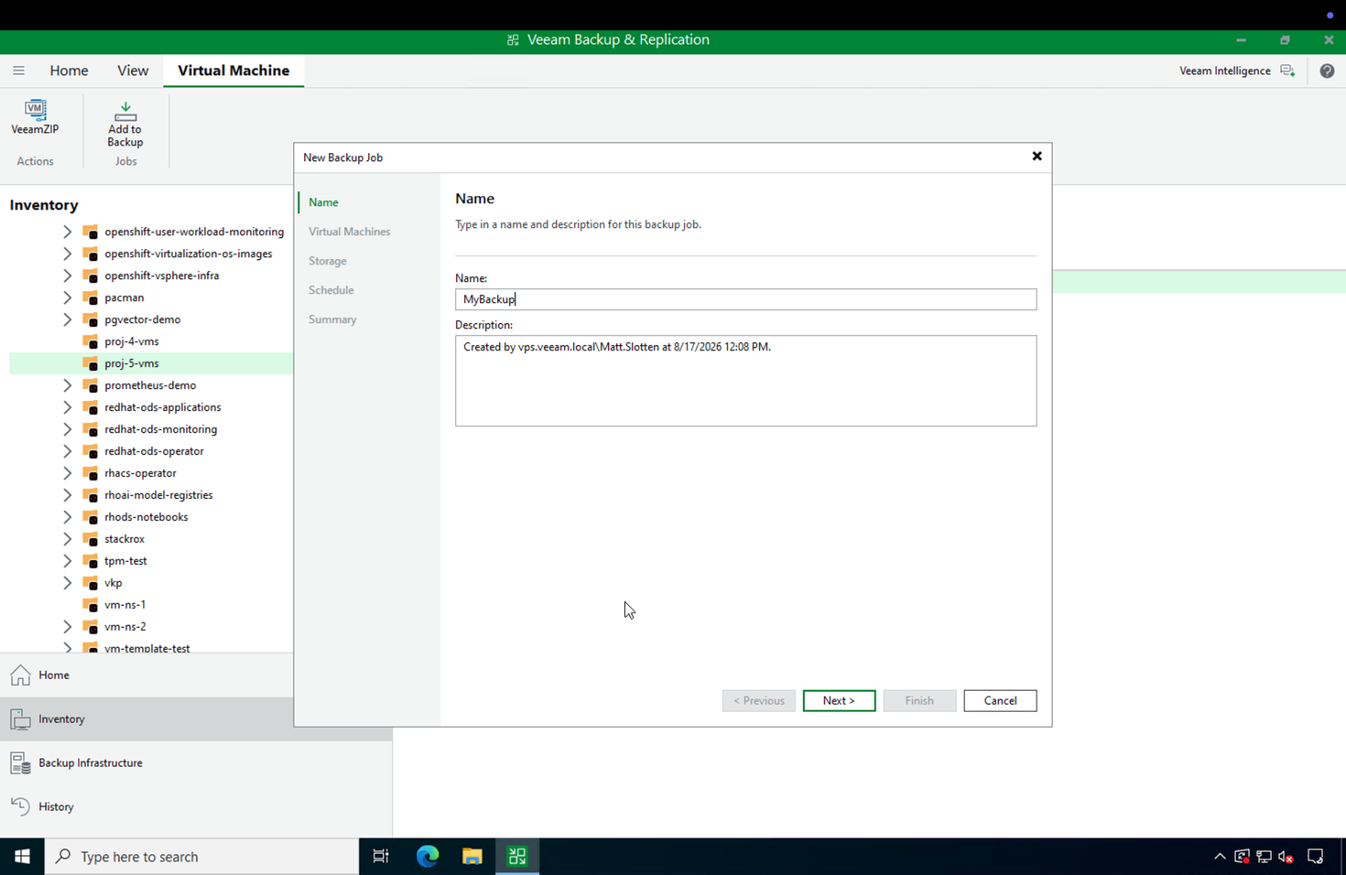Expand the stackrox tree node
This screenshot has height=875, width=1346.
click(67, 539)
